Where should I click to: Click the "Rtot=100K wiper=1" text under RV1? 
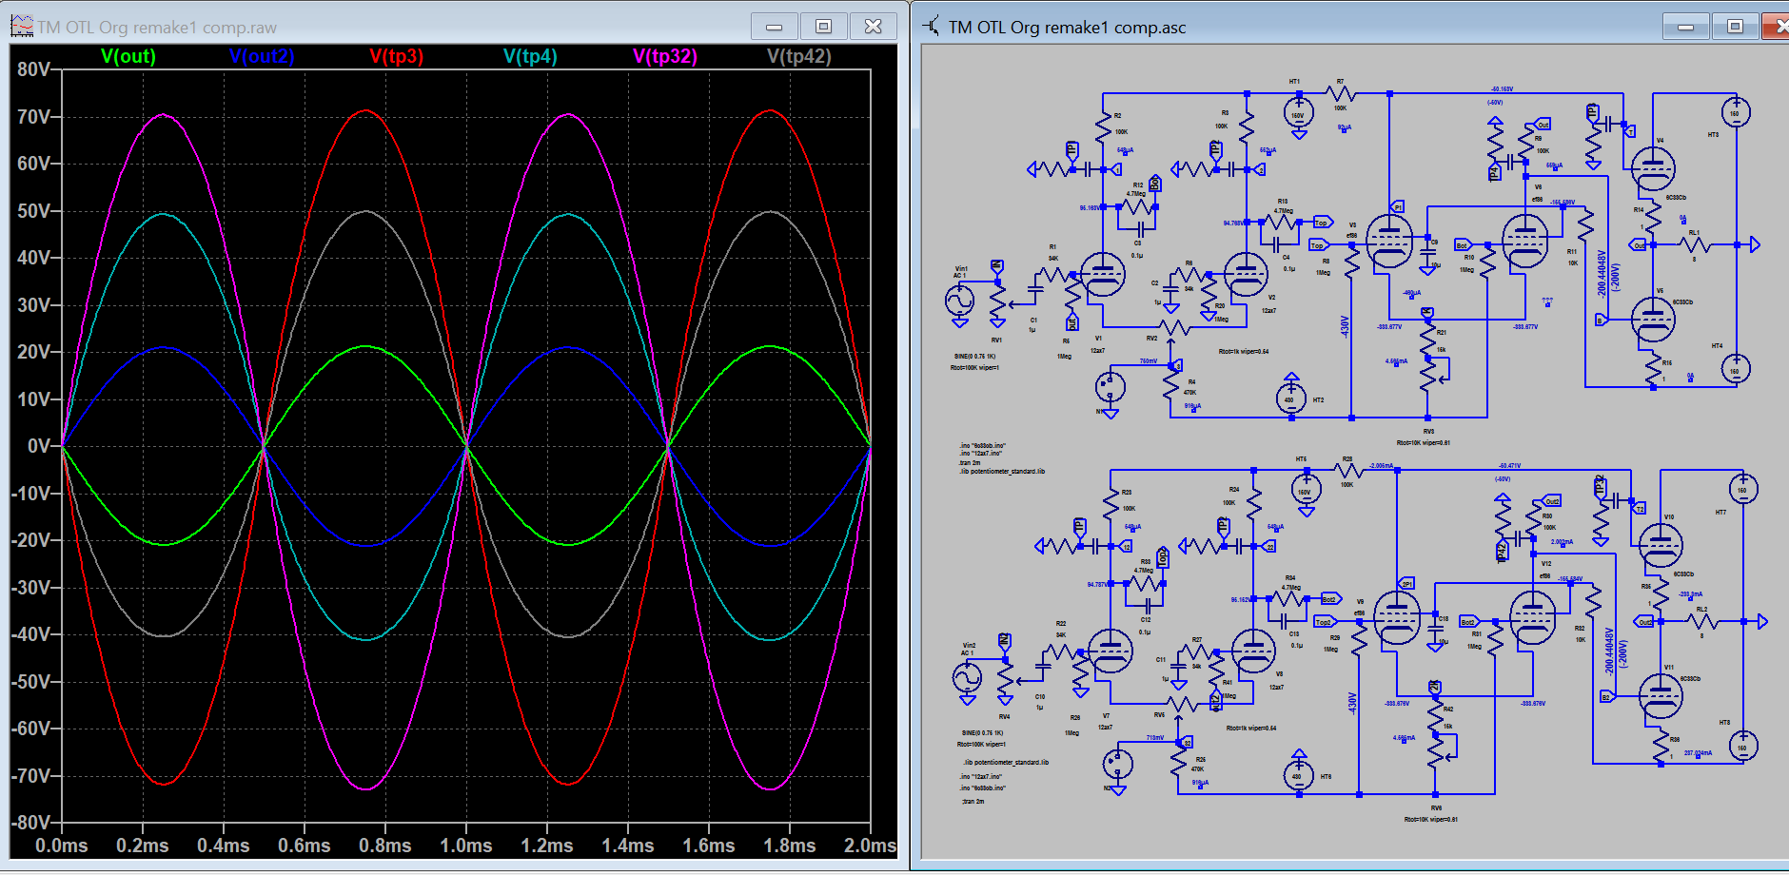click(x=974, y=367)
